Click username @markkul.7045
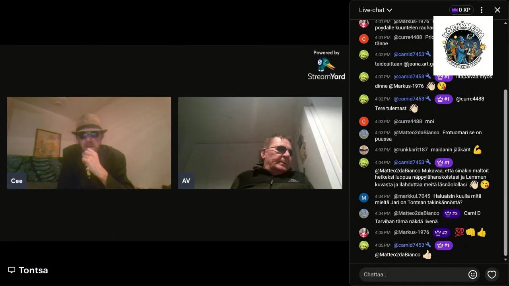Image resolution: width=509 pixels, height=286 pixels. click(x=412, y=196)
